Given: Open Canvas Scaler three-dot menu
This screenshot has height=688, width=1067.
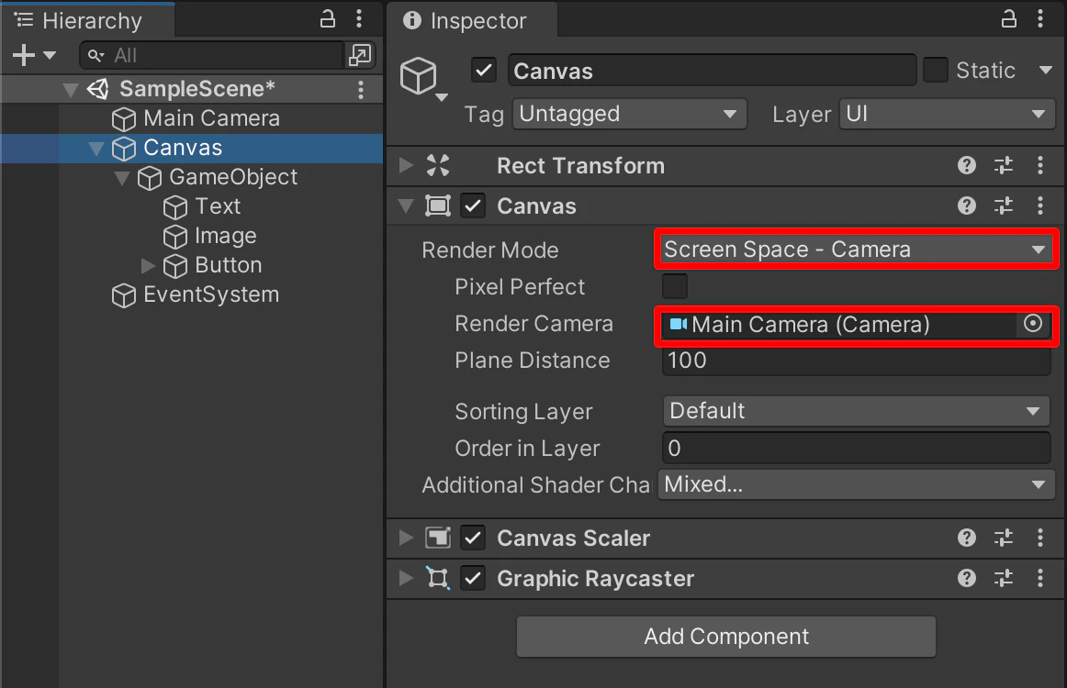Looking at the screenshot, I should pos(1040,538).
